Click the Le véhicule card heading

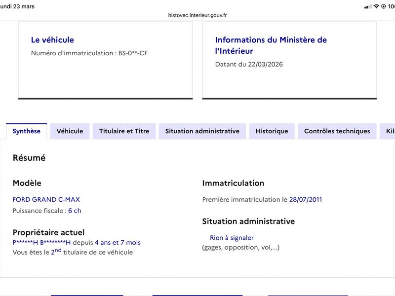pyautogui.click(x=52, y=40)
